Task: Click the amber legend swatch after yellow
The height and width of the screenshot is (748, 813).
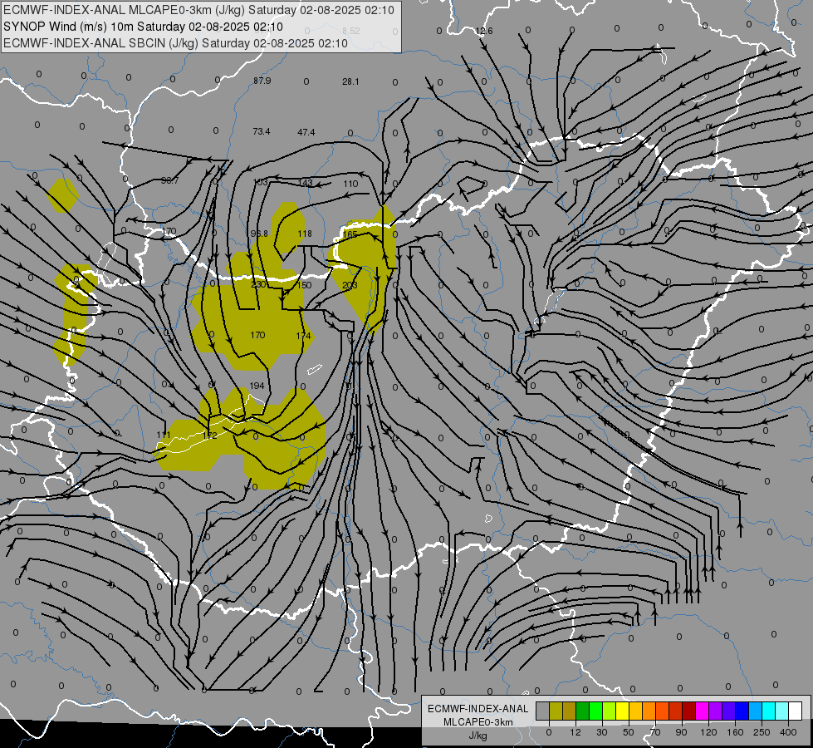Action: pyautogui.click(x=635, y=711)
